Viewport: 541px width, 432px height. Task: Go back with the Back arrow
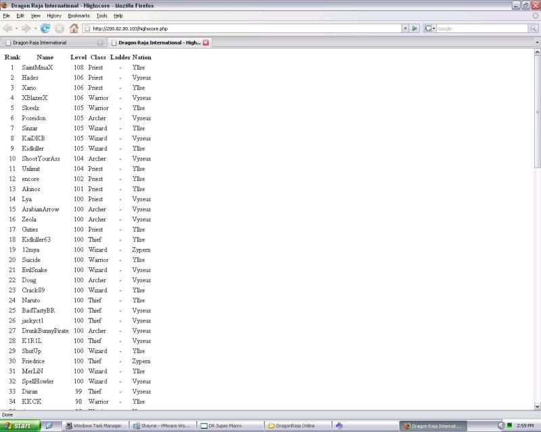(x=7, y=28)
